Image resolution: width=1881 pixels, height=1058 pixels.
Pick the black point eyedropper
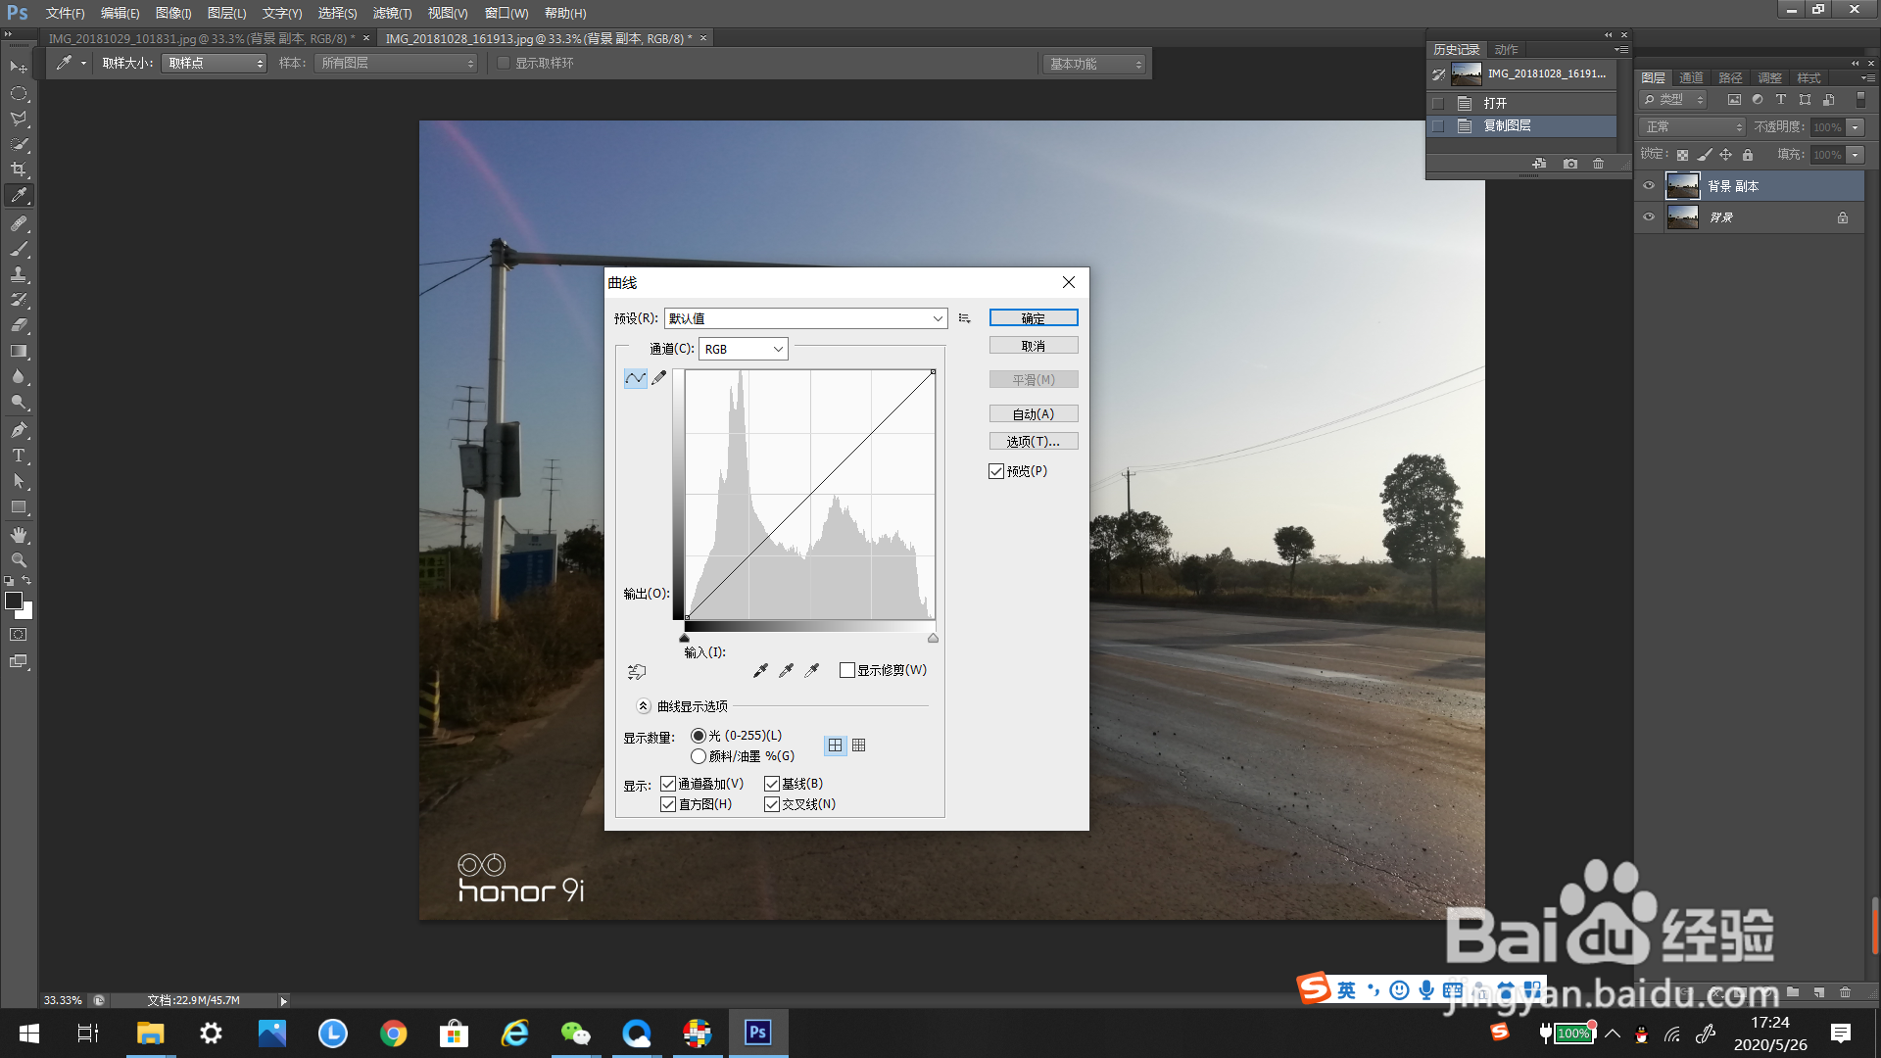(760, 670)
